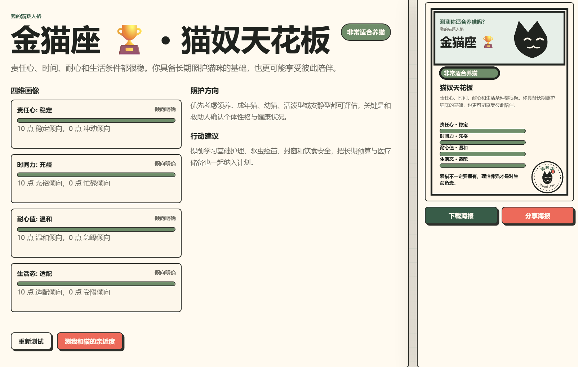This screenshot has height=367, width=578.
Task: Click the 责任心 progress bar in the main panel
Action: pos(96,120)
